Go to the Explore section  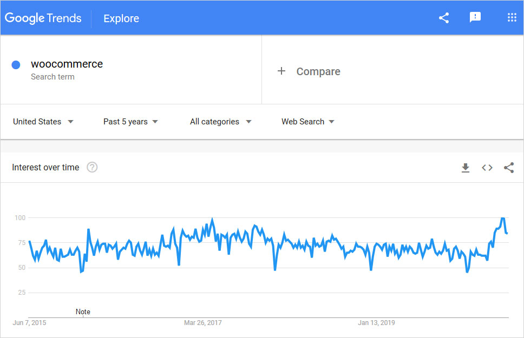coord(121,18)
